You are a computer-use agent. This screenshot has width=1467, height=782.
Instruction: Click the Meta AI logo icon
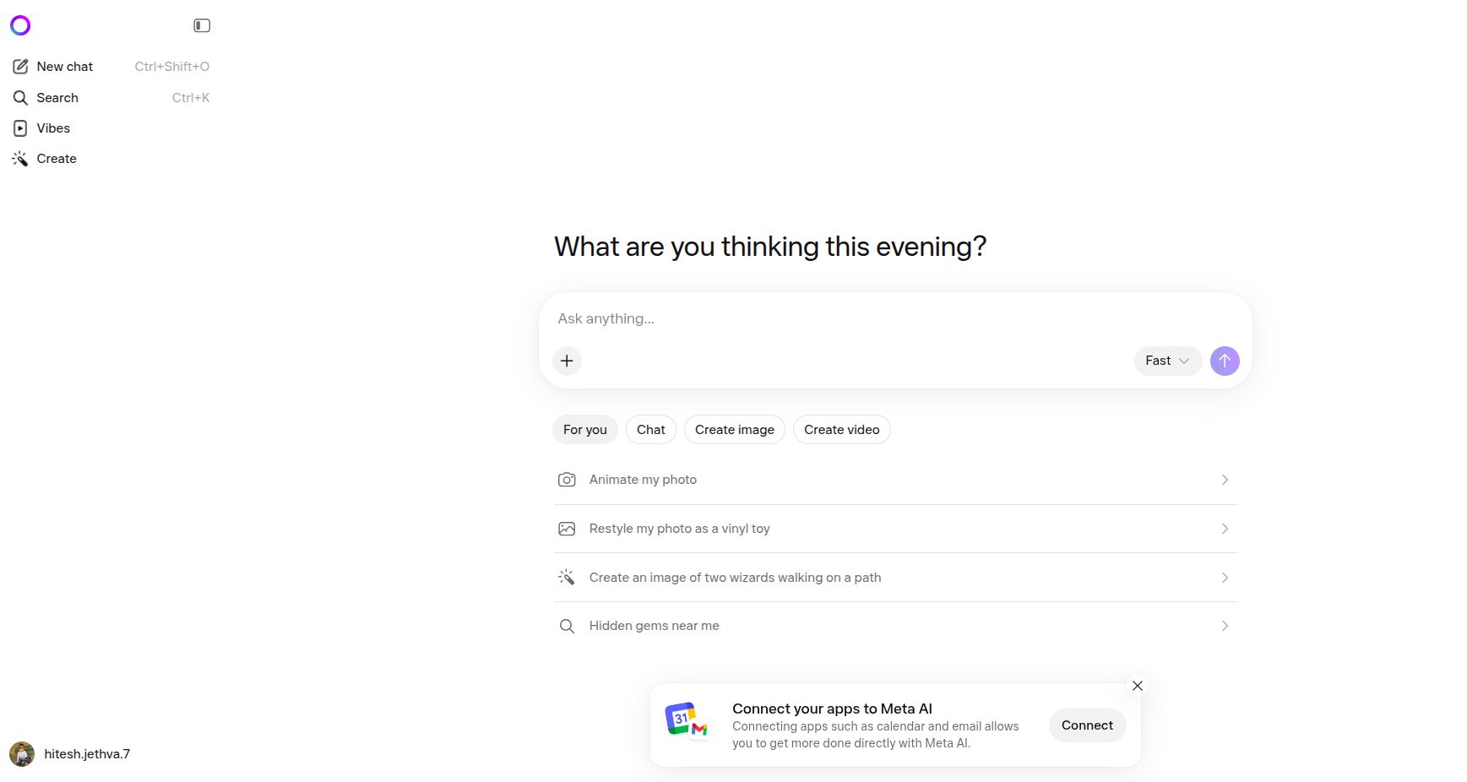coord(20,25)
